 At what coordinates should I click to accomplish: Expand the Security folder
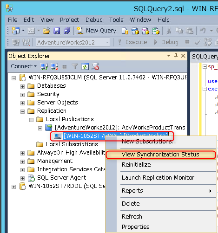point(22,95)
